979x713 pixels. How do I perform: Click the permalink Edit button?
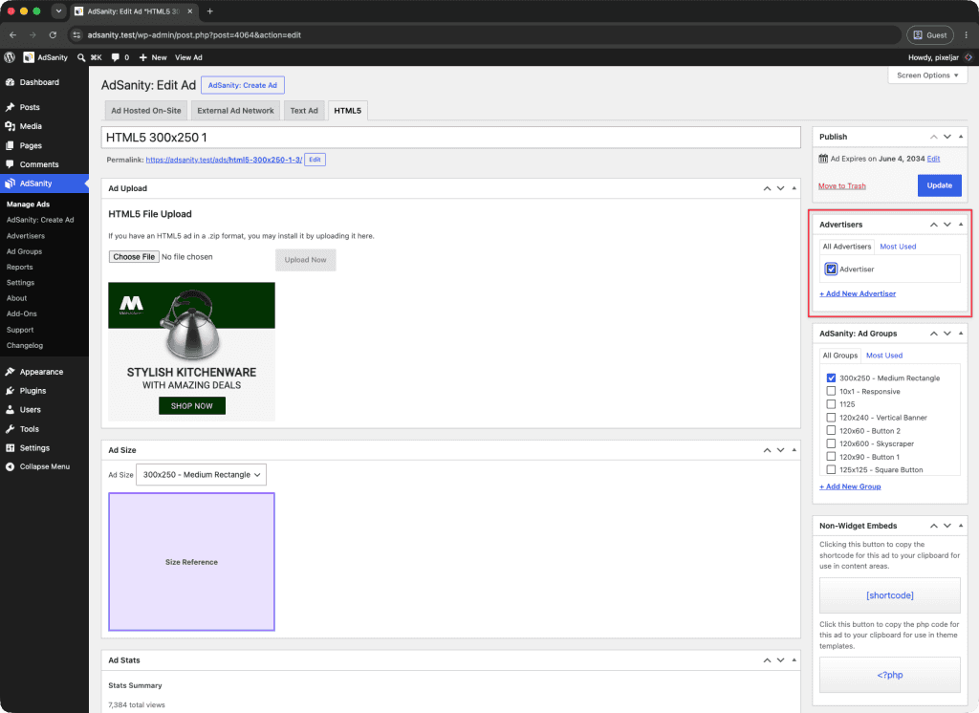pyautogui.click(x=315, y=160)
